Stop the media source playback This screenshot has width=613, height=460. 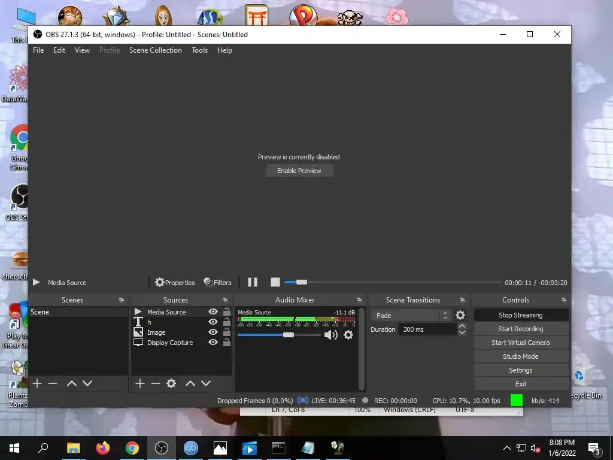(x=275, y=282)
